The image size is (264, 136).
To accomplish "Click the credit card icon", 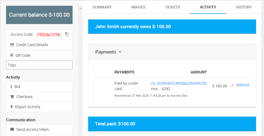I will 12,45.
